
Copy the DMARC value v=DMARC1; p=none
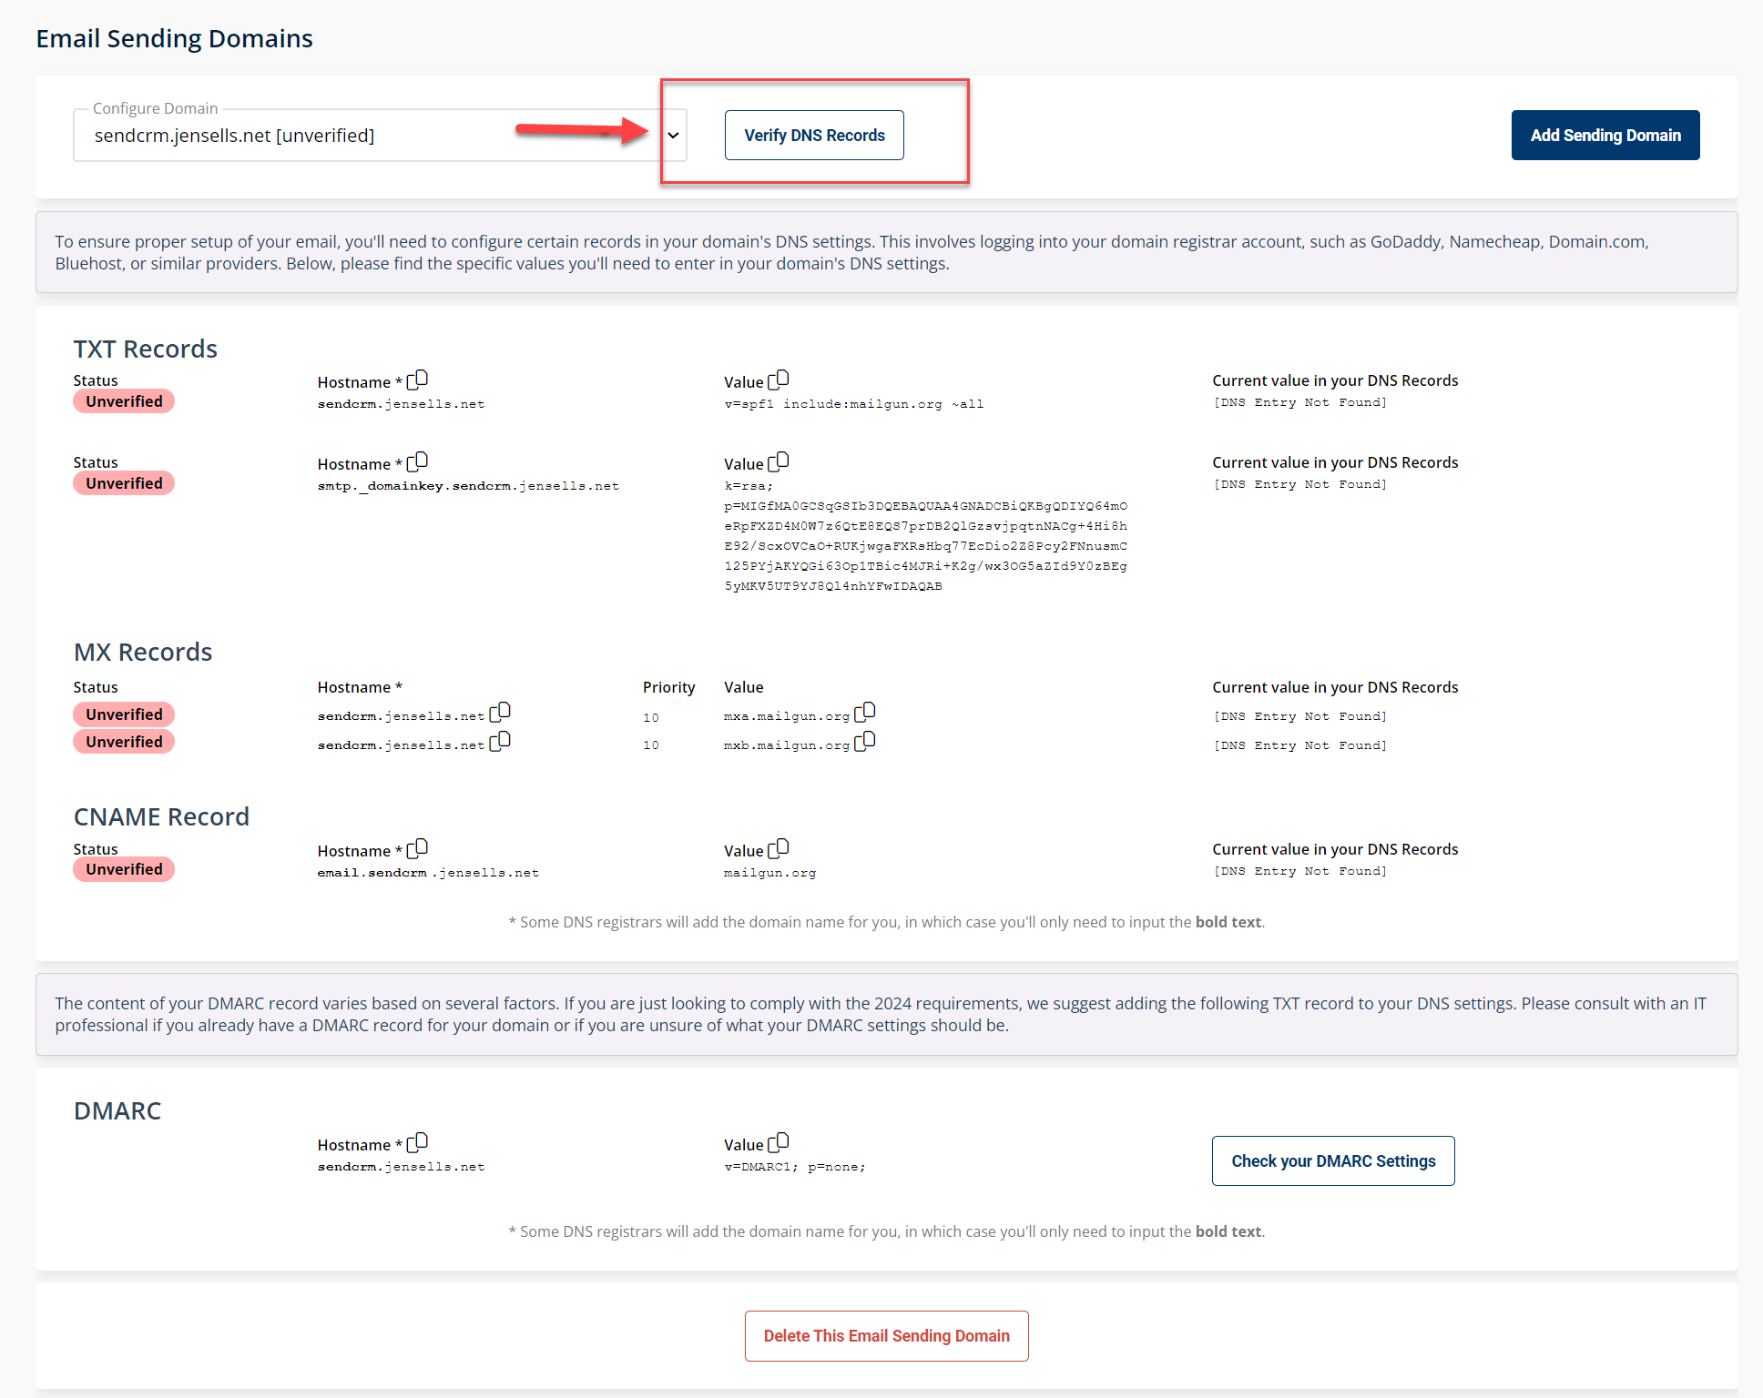tap(779, 1142)
